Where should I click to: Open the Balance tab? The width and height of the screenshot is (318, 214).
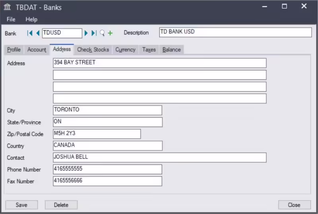click(172, 50)
